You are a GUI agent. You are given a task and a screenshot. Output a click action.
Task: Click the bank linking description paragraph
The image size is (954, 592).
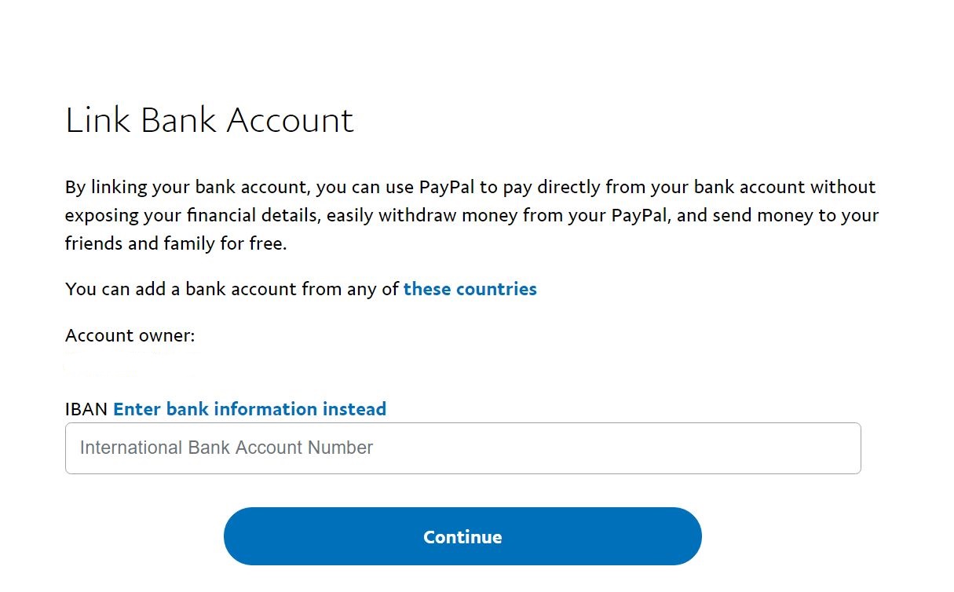tap(472, 215)
